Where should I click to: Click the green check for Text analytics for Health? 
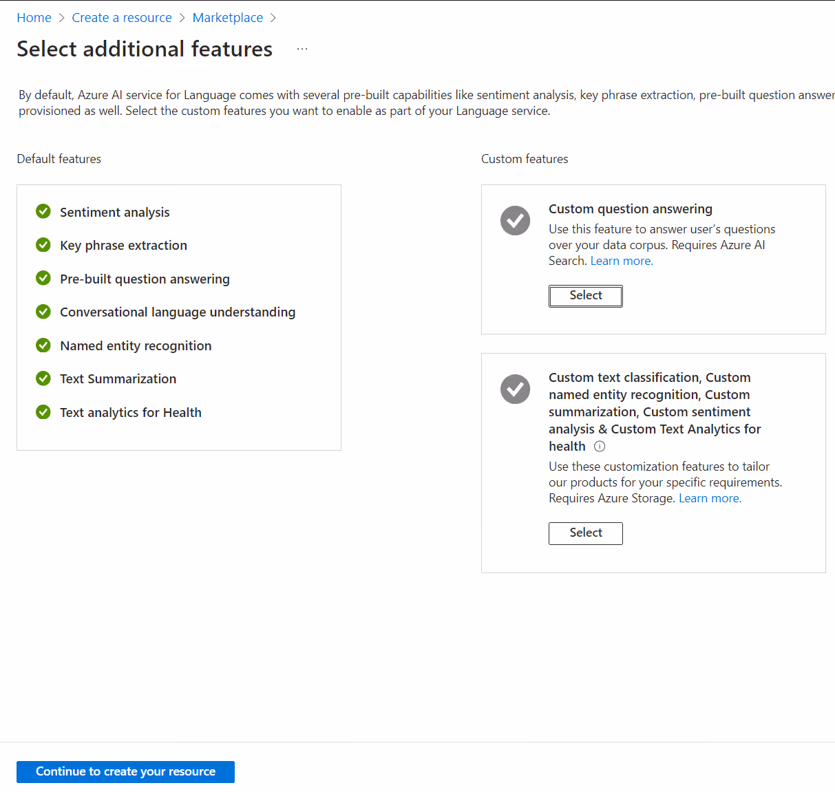click(x=43, y=411)
